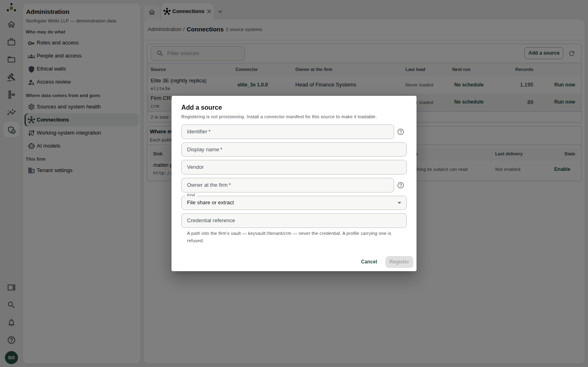This screenshot has height=367, width=588.
Task: Open the Kind dropdown
Action: pyautogui.click(x=294, y=203)
